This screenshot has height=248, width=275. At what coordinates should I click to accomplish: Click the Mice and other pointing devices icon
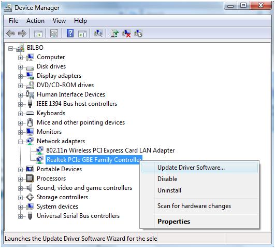point(30,122)
